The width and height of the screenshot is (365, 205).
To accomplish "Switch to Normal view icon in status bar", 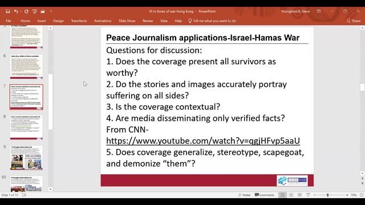I will (282, 195).
